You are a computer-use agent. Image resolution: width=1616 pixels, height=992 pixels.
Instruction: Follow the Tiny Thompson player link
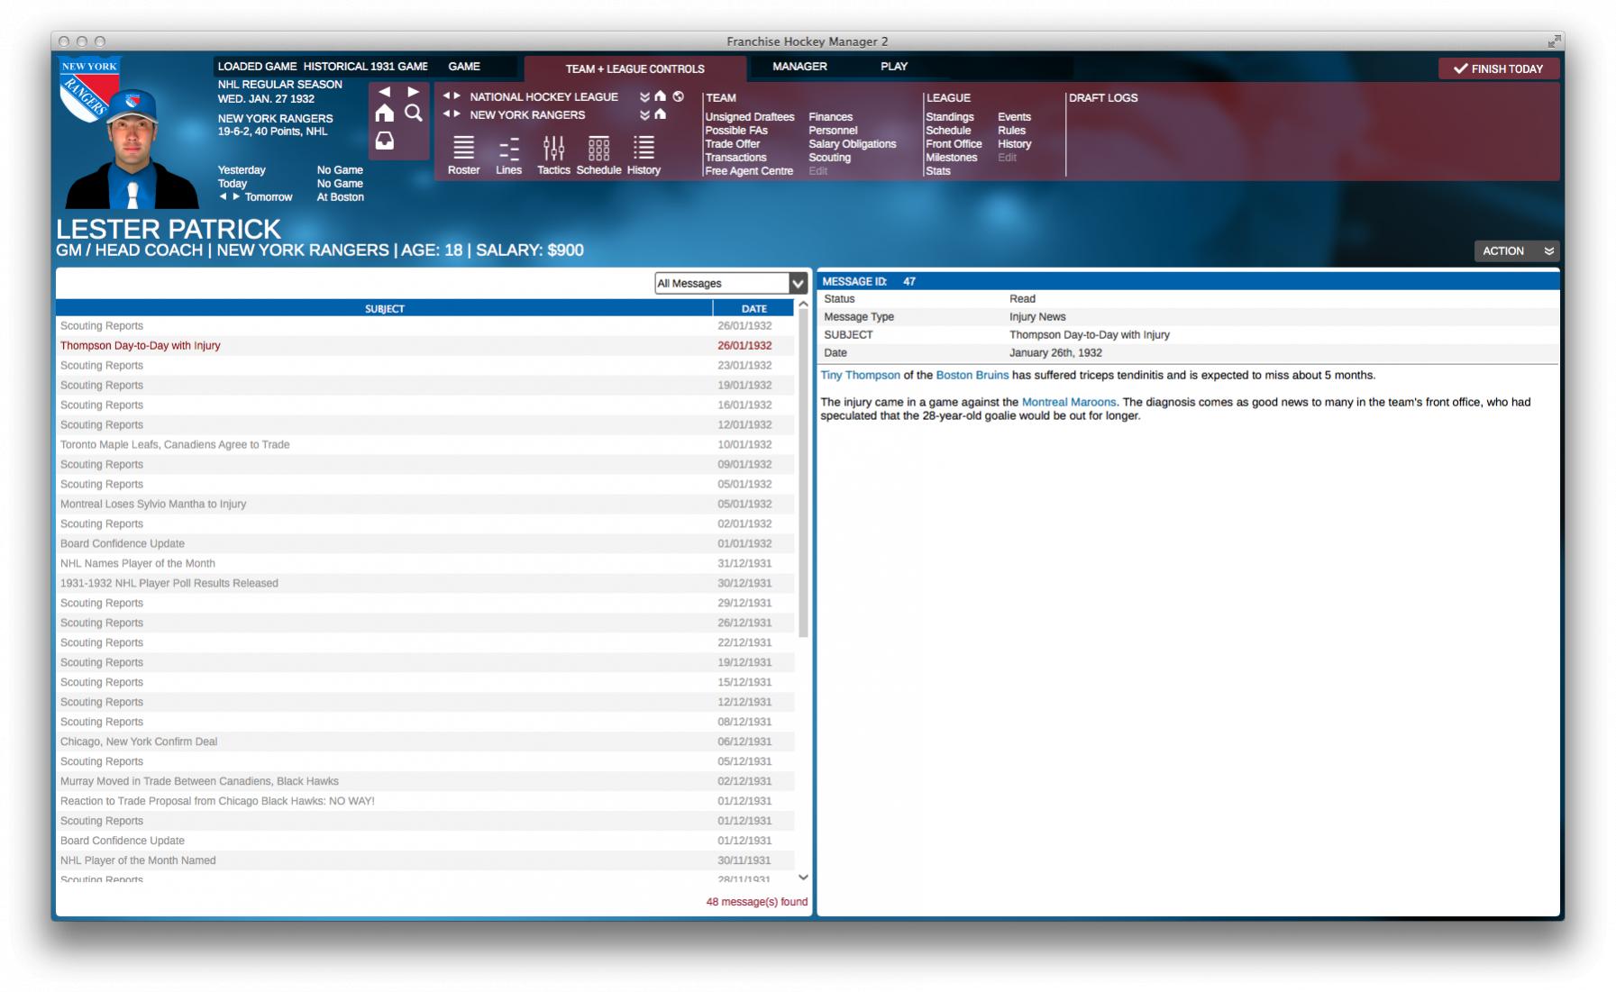[860, 376]
